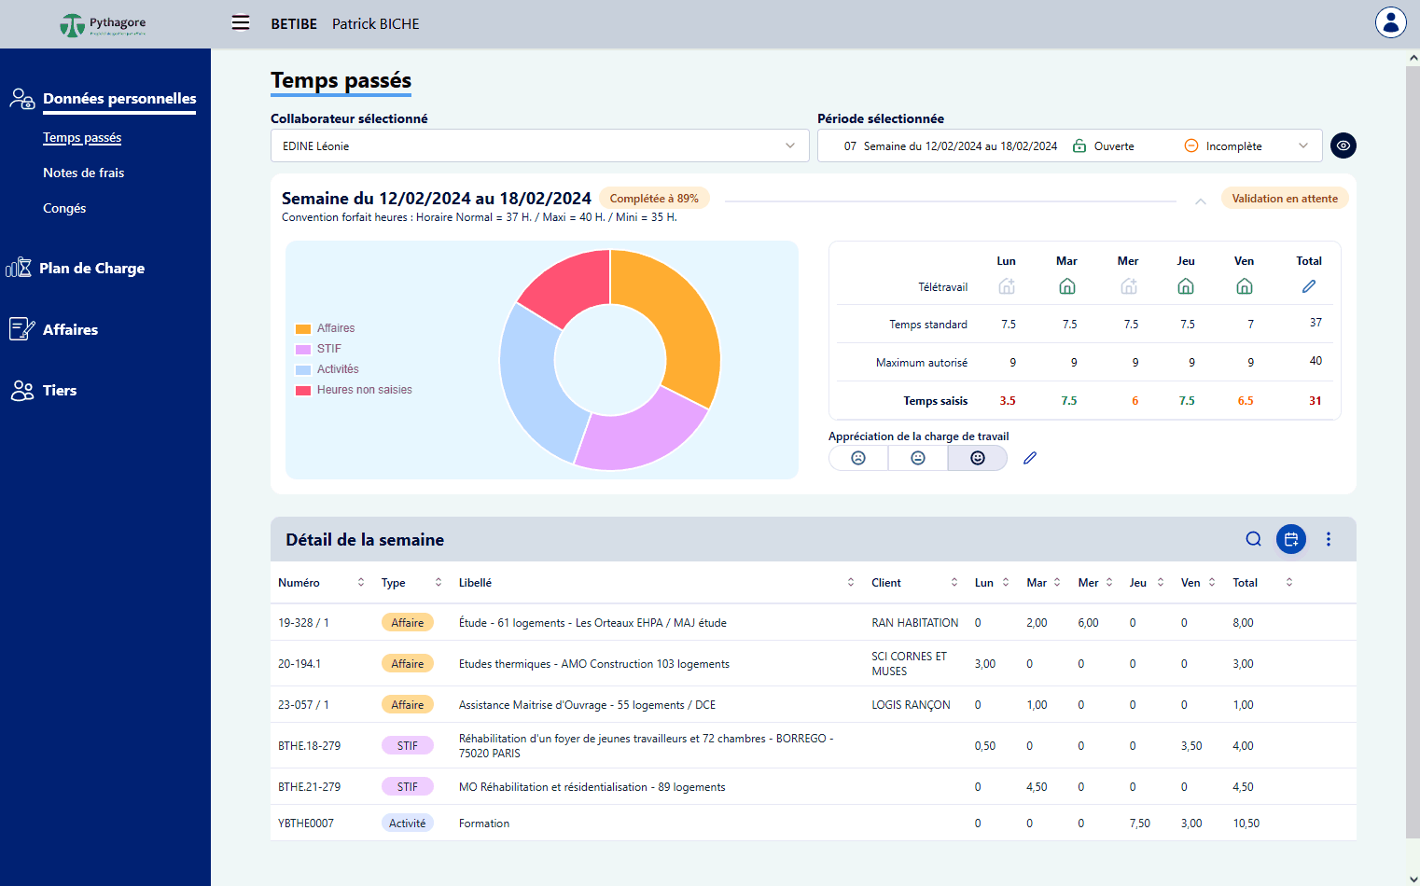Select the sad face workload rating
1420x886 pixels.
coord(858,458)
